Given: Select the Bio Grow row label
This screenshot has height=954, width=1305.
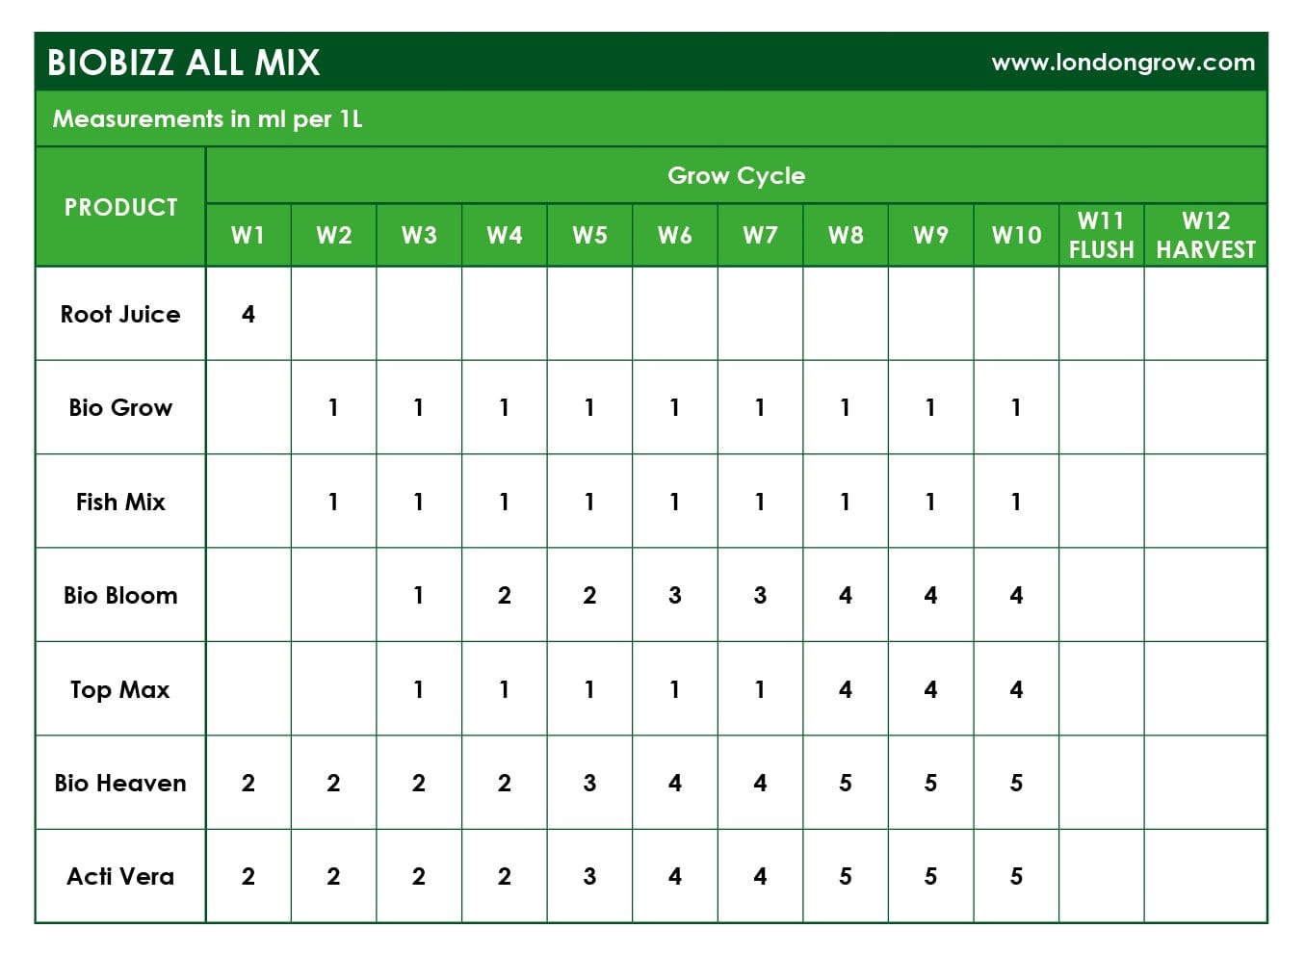Looking at the screenshot, I should click(x=120, y=407).
